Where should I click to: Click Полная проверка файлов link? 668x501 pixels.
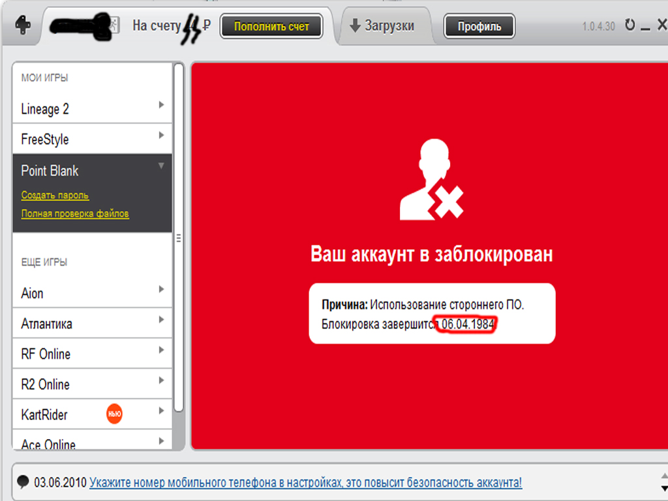pos(75,213)
